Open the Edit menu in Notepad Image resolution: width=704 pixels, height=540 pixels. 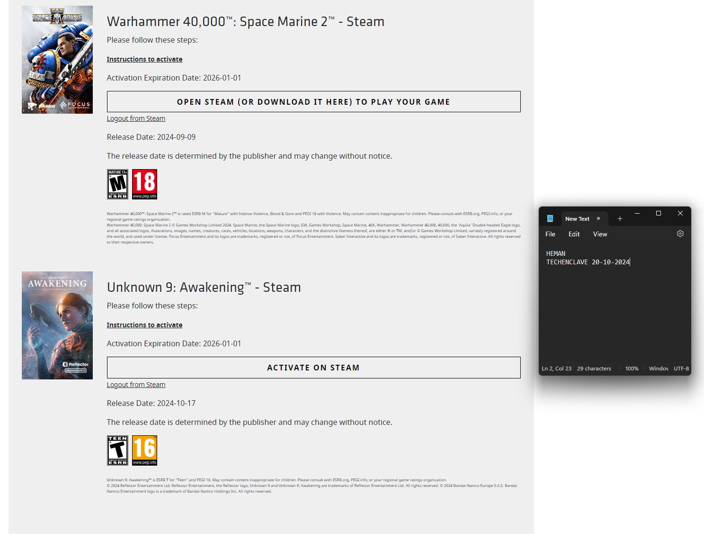point(574,234)
